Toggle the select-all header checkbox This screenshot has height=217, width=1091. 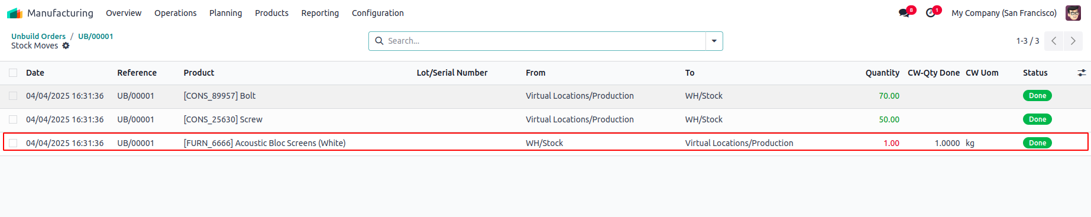click(x=13, y=73)
